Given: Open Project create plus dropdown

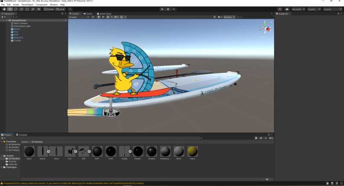Looking at the screenshot, I should pos(3,138).
